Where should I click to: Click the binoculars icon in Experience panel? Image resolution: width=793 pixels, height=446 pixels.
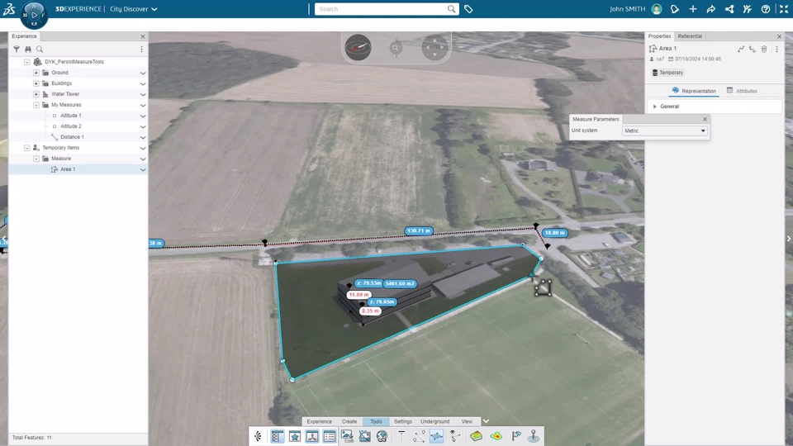click(x=28, y=49)
